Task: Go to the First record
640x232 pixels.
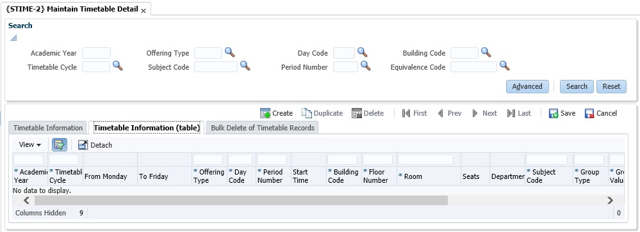Action: 414,113
